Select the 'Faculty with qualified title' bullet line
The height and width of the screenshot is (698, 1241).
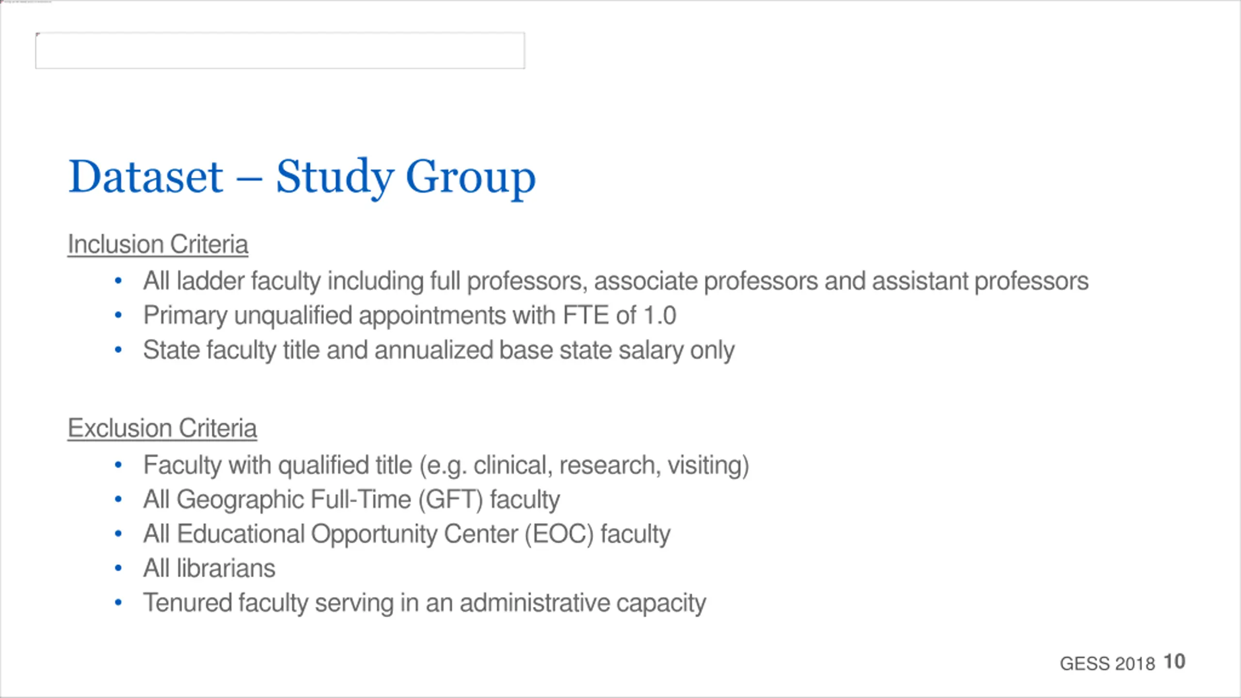[x=446, y=465]
